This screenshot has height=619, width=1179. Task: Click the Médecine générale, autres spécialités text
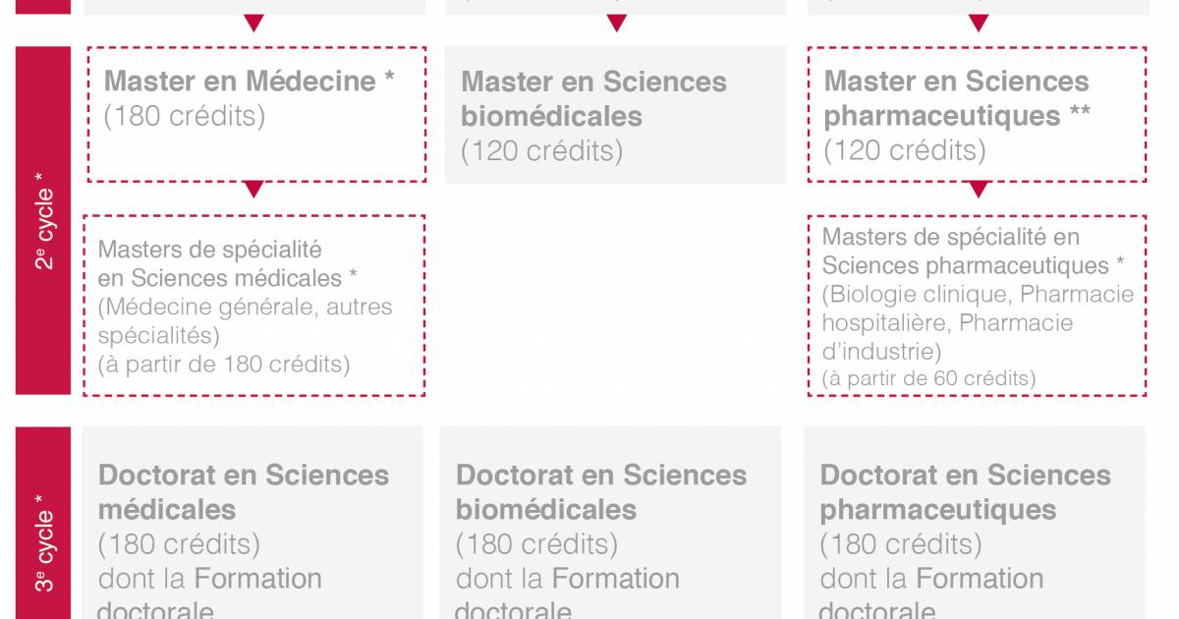(245, 321)
